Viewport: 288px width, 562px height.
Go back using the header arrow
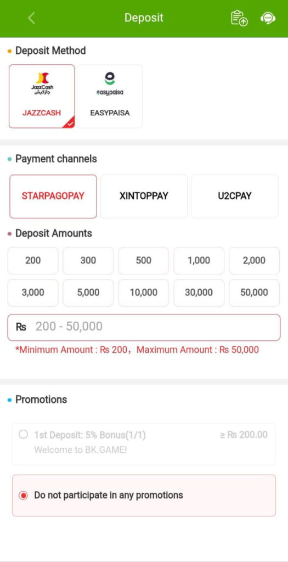coord(31,18)
